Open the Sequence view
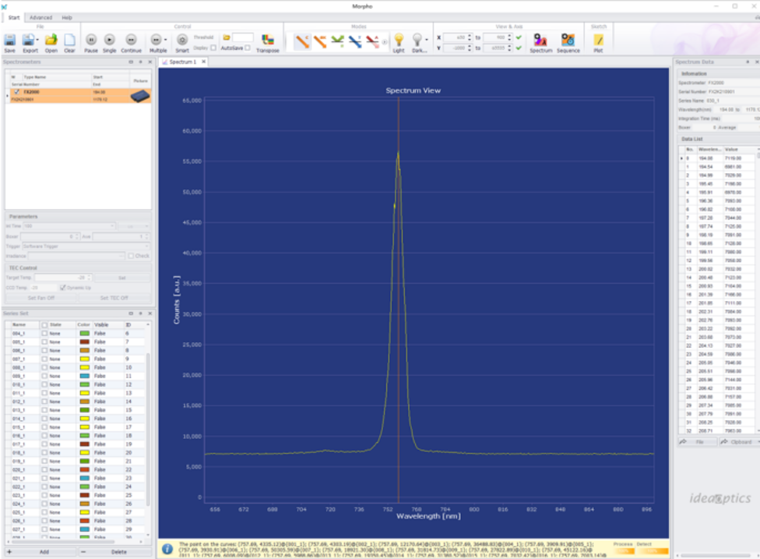 click(568, 41)
